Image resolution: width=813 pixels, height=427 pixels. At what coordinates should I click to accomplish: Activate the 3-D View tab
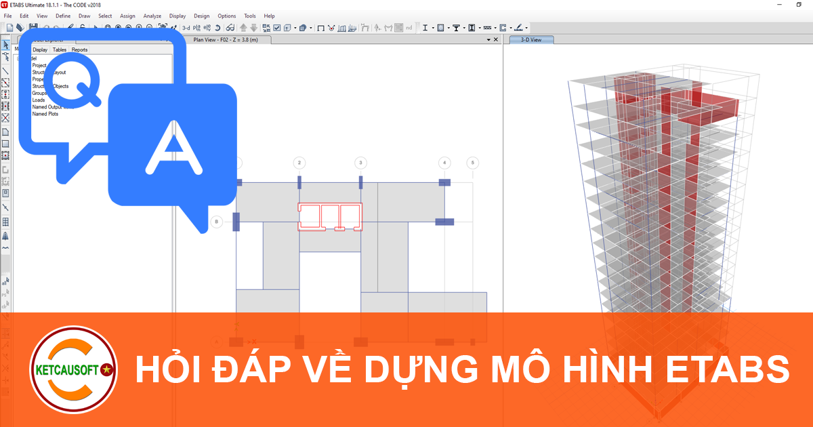[530, 39]
